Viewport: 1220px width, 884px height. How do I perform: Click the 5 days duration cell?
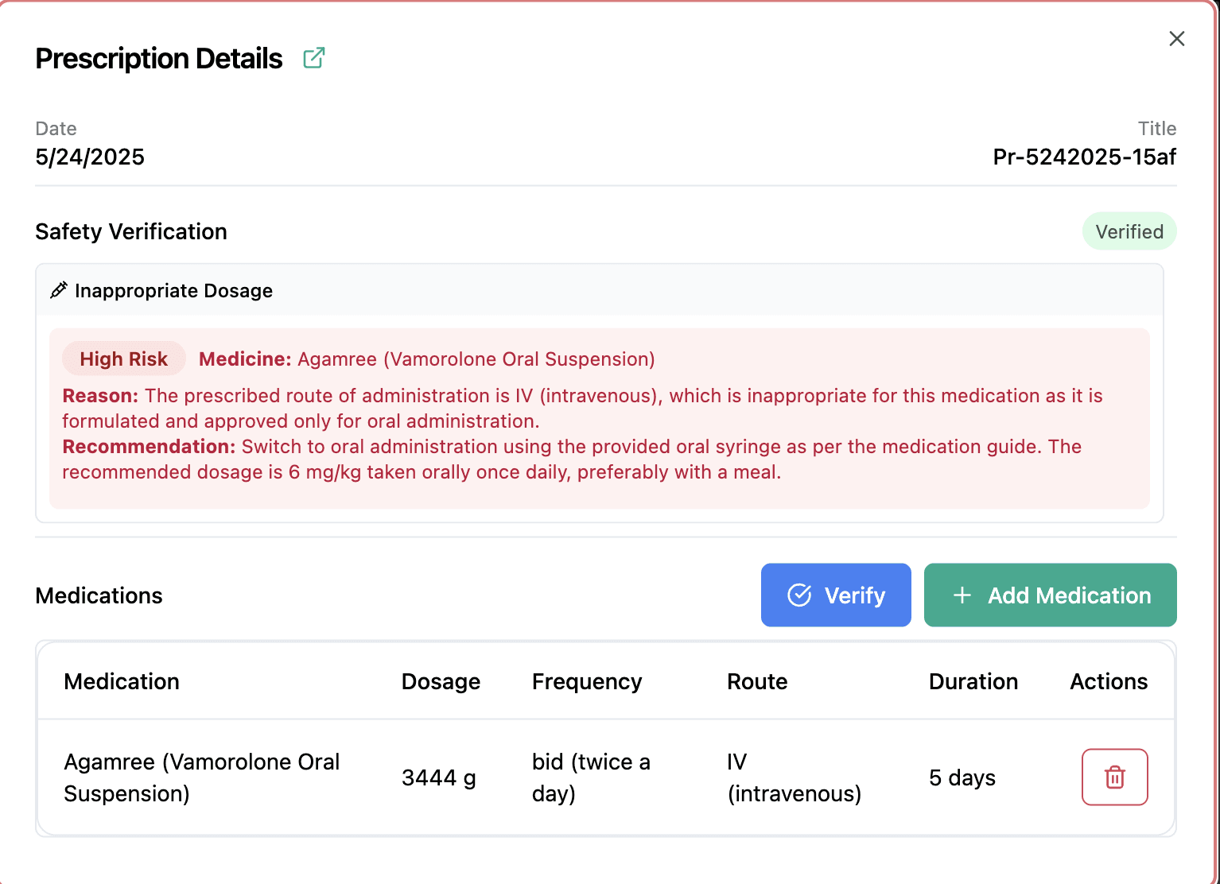(x=962, y=777)
